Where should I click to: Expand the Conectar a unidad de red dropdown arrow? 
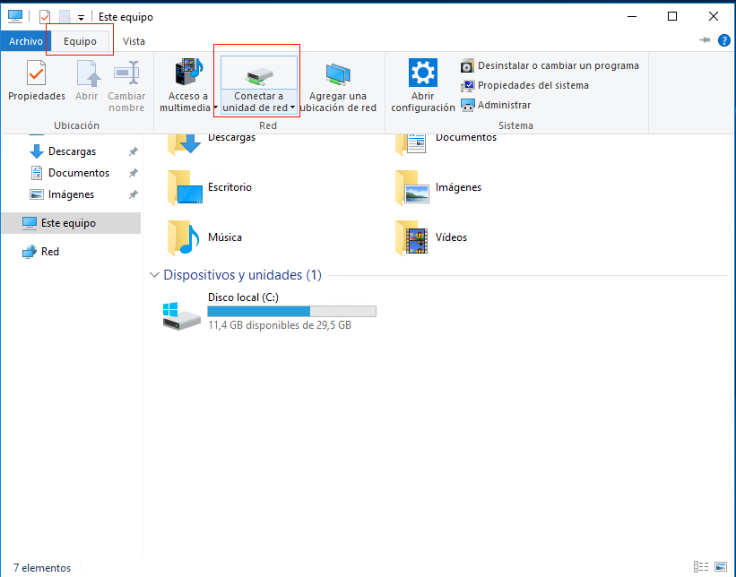pos(292,108)
